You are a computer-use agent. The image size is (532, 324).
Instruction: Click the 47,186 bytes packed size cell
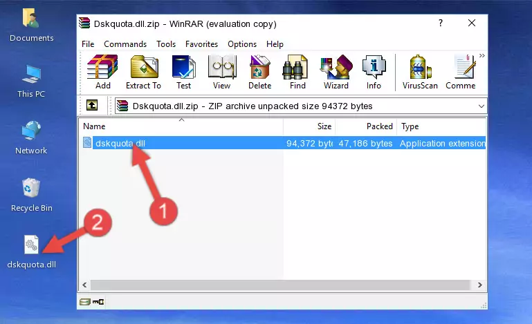coord(365,144)
